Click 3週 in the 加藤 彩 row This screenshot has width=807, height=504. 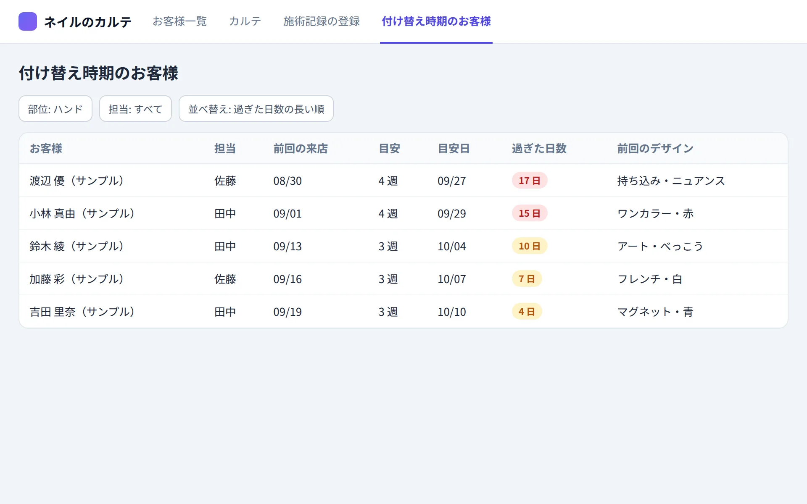[388, 279]
